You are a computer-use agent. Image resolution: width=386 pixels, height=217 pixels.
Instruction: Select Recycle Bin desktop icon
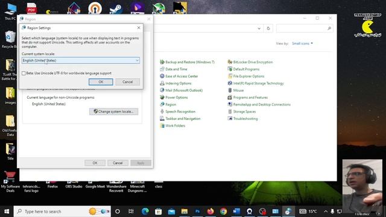(10, 39)
